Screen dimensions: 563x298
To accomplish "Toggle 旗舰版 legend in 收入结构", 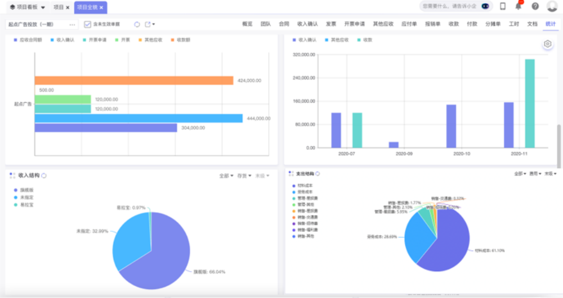I will tap(24, 190).
